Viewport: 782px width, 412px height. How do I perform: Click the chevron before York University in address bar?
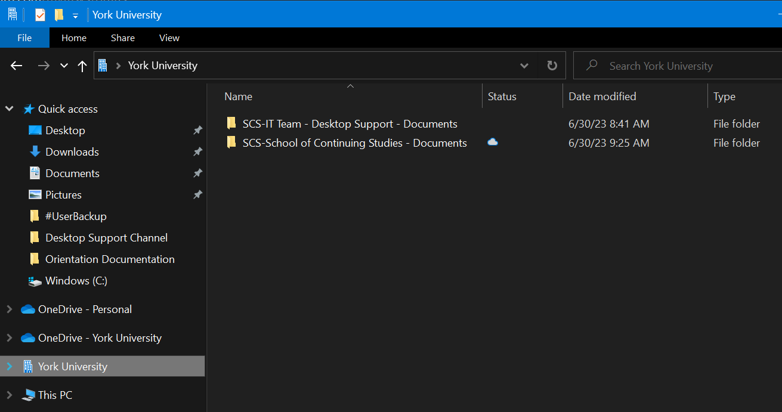click(x=118, y=66)
